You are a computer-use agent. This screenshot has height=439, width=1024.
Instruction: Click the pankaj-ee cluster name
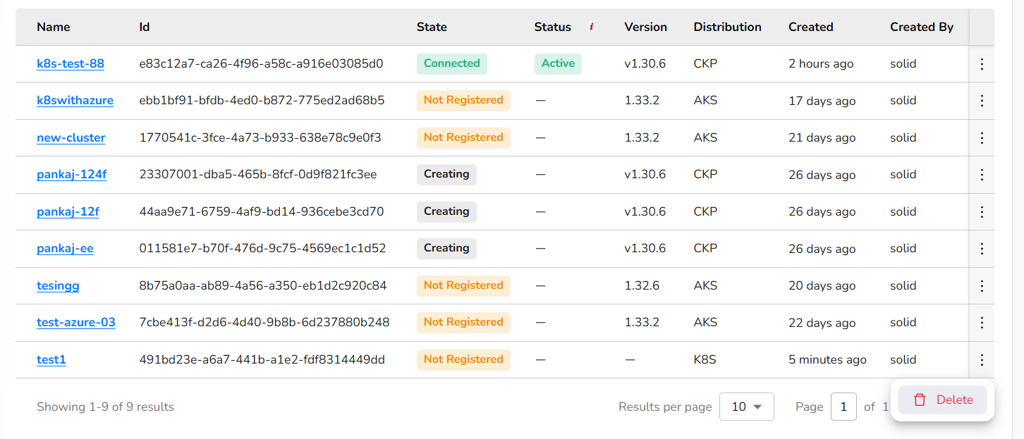[65, 249]
